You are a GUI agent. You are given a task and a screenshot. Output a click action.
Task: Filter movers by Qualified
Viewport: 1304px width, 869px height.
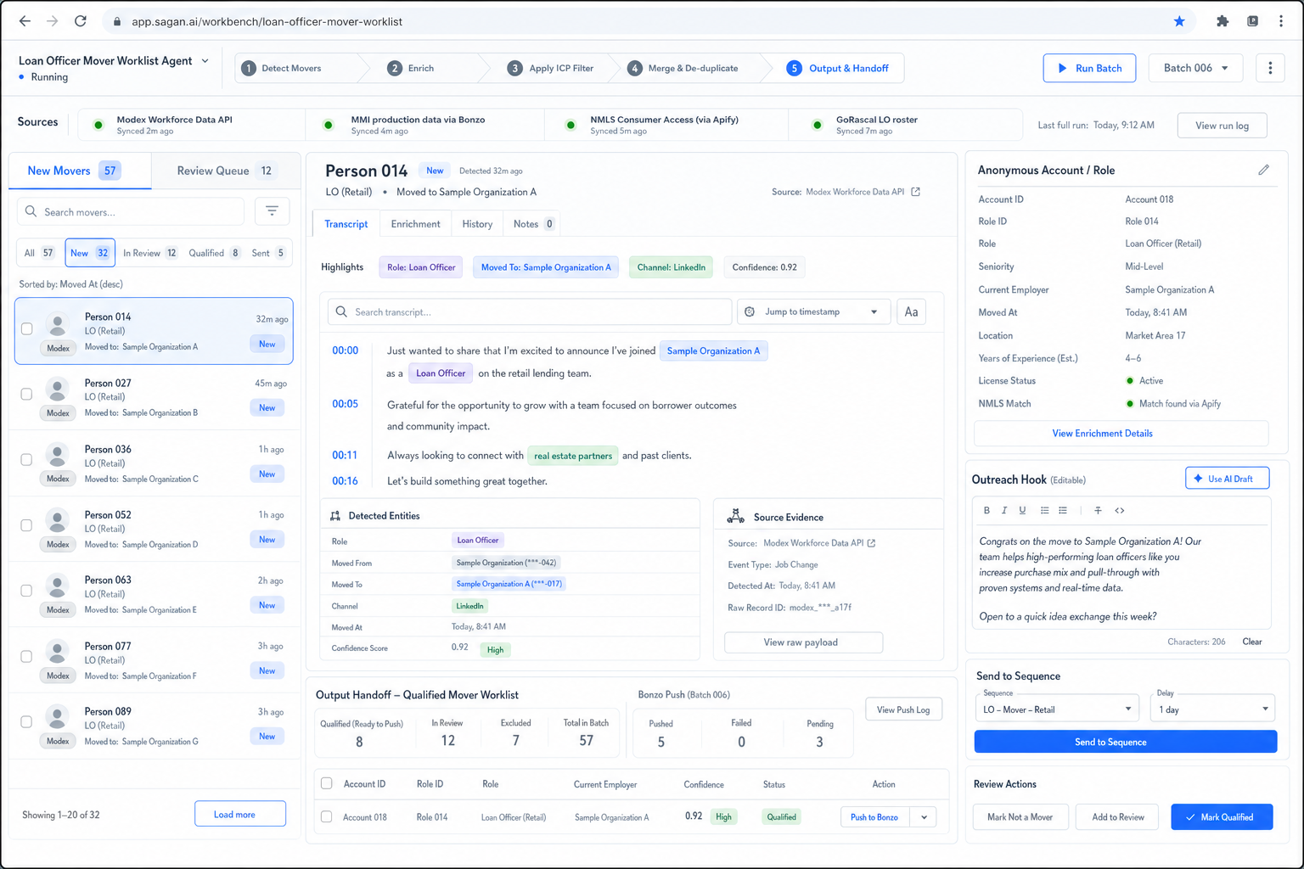click(214, 253)
